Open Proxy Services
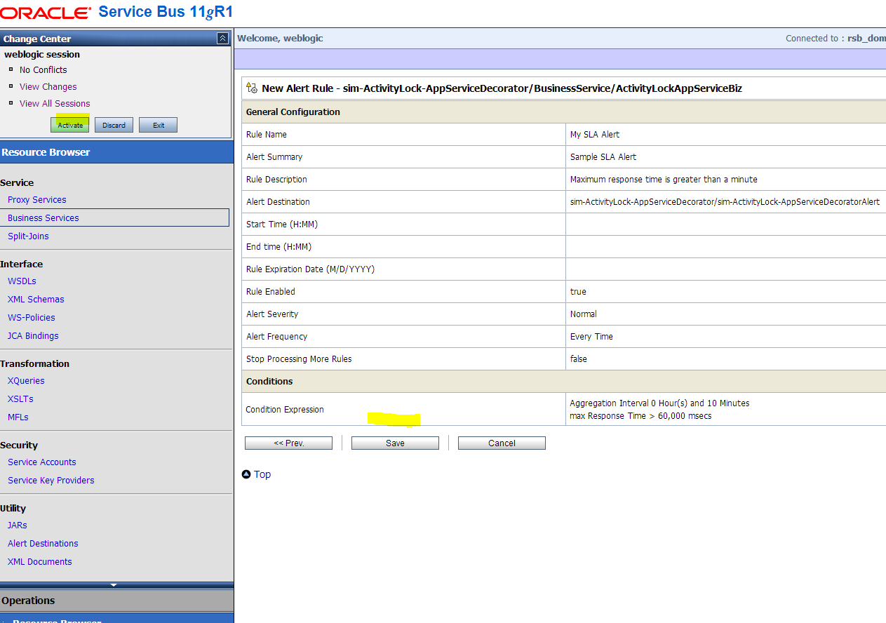886x623 pixels. tap(37, 200)
